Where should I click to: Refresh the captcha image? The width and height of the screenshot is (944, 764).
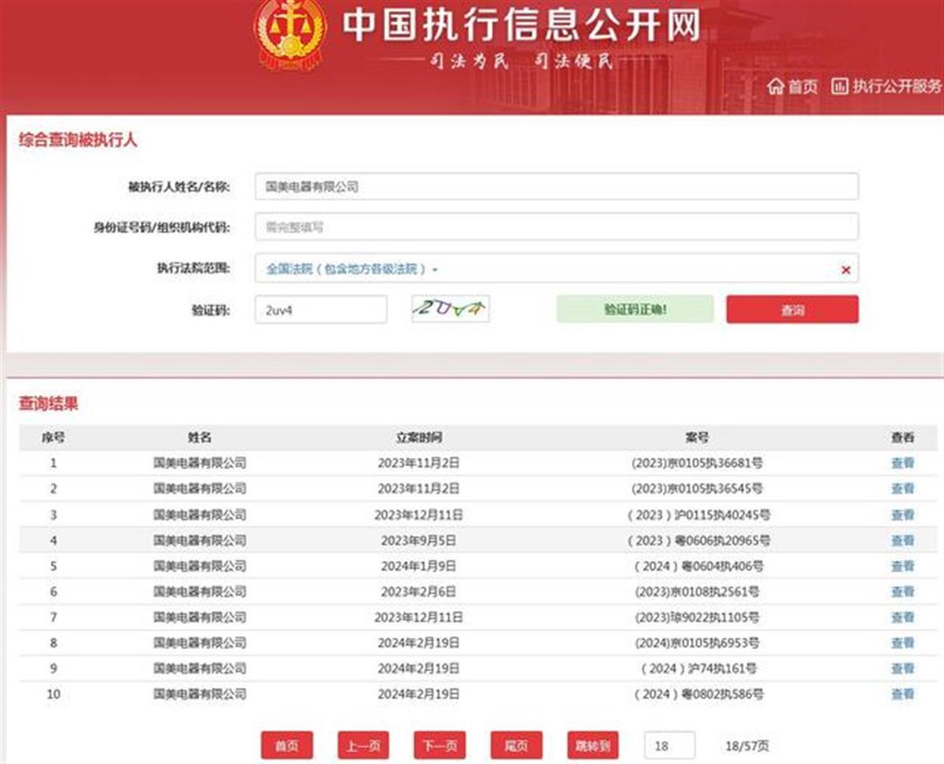(450, 309)
